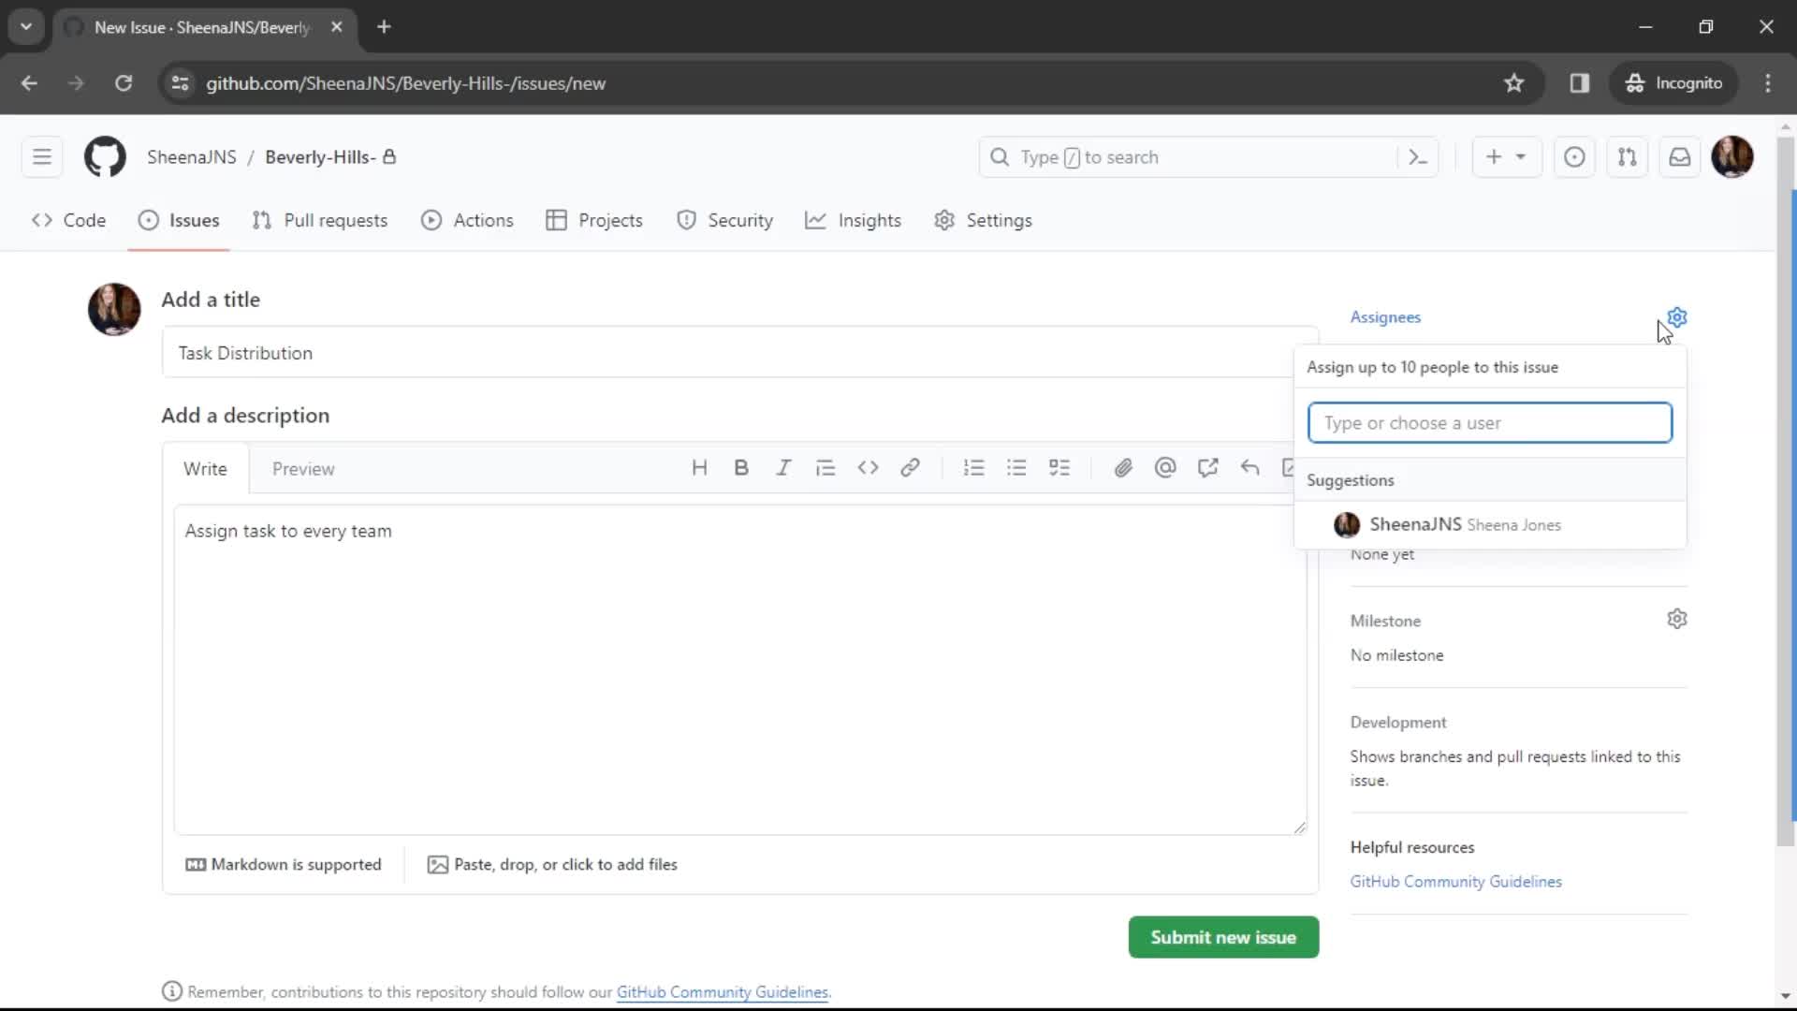Click the mention user icon
This screenshot has width=1797, height=1011.
click(x=1165, y=468)
